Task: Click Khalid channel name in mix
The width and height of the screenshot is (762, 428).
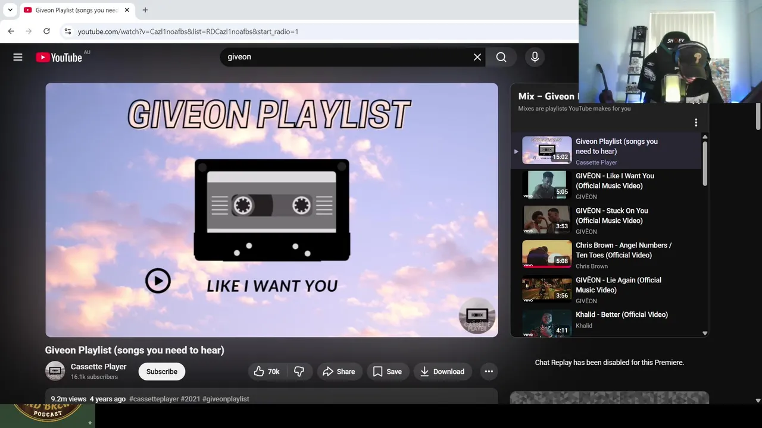Action: pyautogui.click(x=584, y=325)
